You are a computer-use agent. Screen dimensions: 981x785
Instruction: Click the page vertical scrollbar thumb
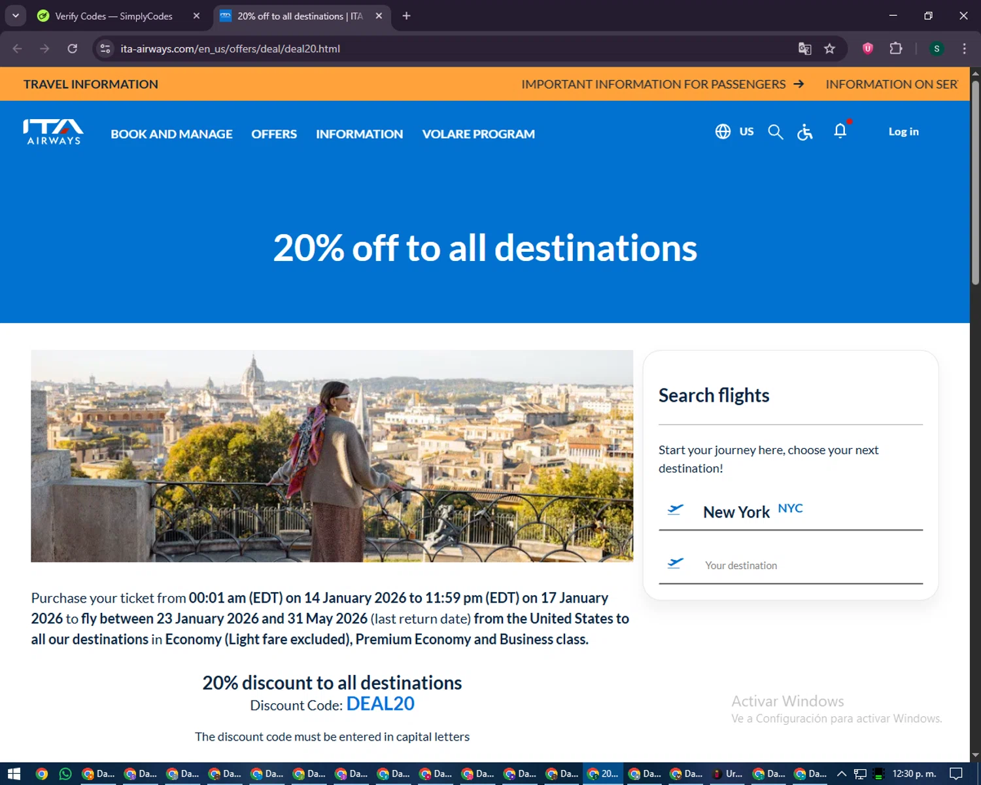(x=975, y=183)
